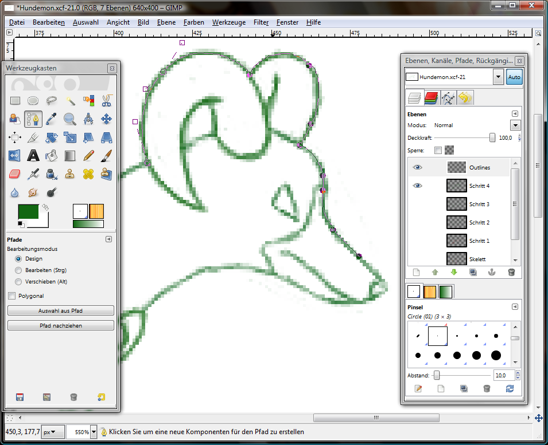
Task: Select the Measure compass tool
Action: [88, 119]
